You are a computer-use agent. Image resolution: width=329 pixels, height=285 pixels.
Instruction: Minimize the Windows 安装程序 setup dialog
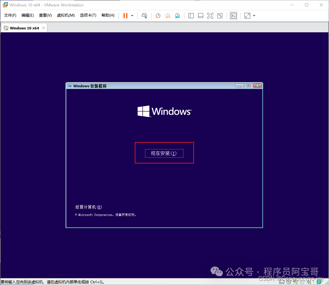[x=239, y=86]
